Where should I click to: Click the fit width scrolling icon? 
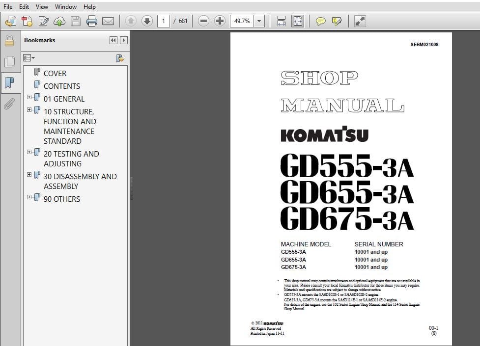[281, 21]
